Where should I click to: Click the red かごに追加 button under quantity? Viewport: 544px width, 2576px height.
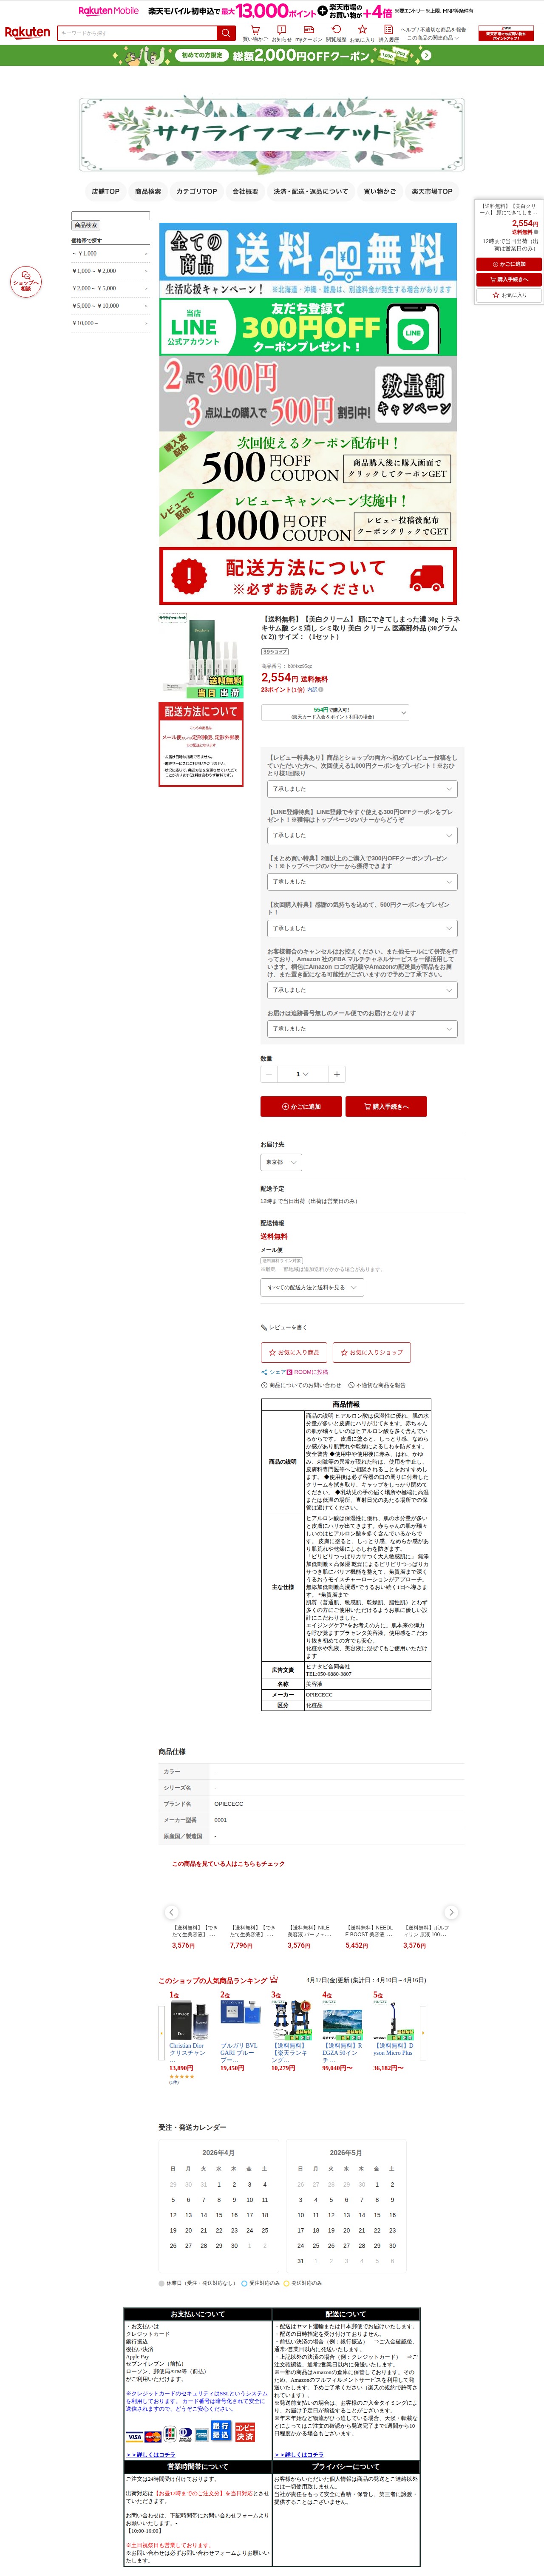pos(301,1106)
